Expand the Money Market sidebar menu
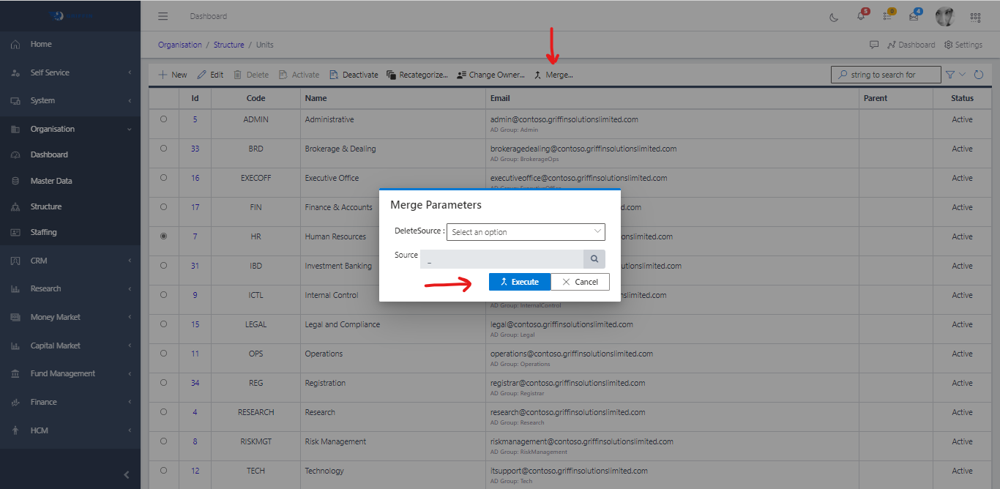 coord(56,317)
